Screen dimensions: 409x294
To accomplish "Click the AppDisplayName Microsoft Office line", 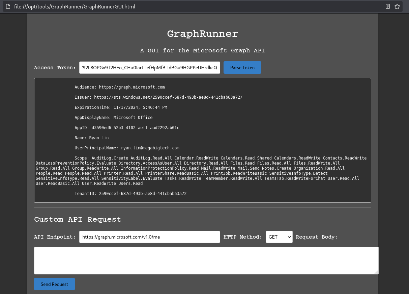I will pos(114,118).
